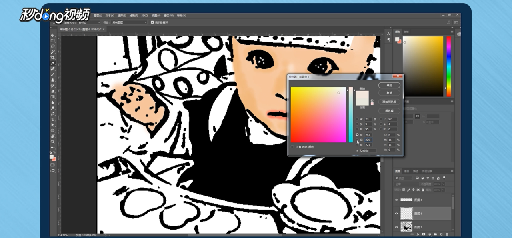Image resolution: width=512 pixels, height=238 pixels.
Task: Click the rainbow hue strip in Color panel
Action: (449, 66)
